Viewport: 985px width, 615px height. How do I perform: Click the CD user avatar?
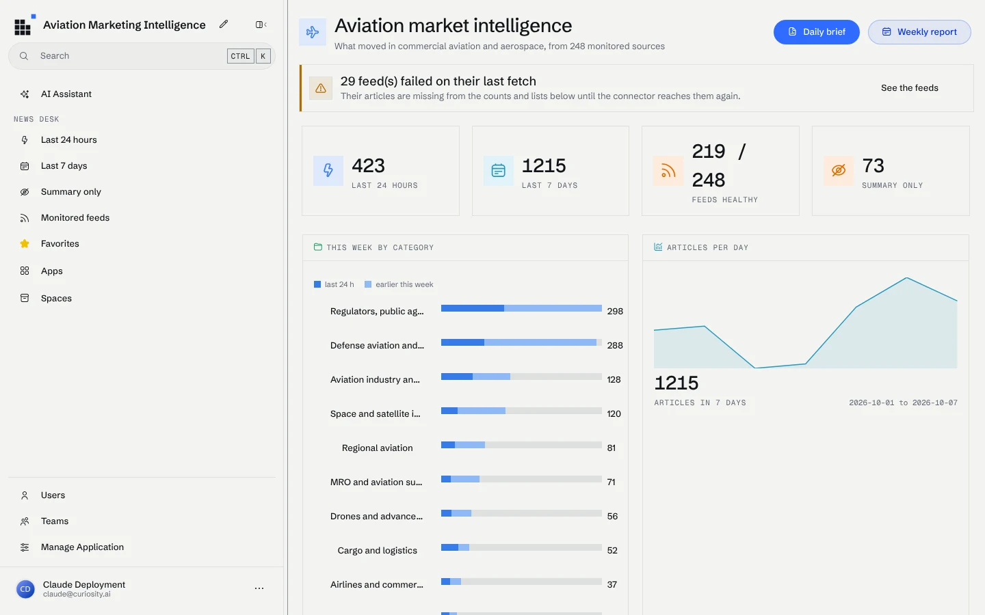tap(25, 589)
